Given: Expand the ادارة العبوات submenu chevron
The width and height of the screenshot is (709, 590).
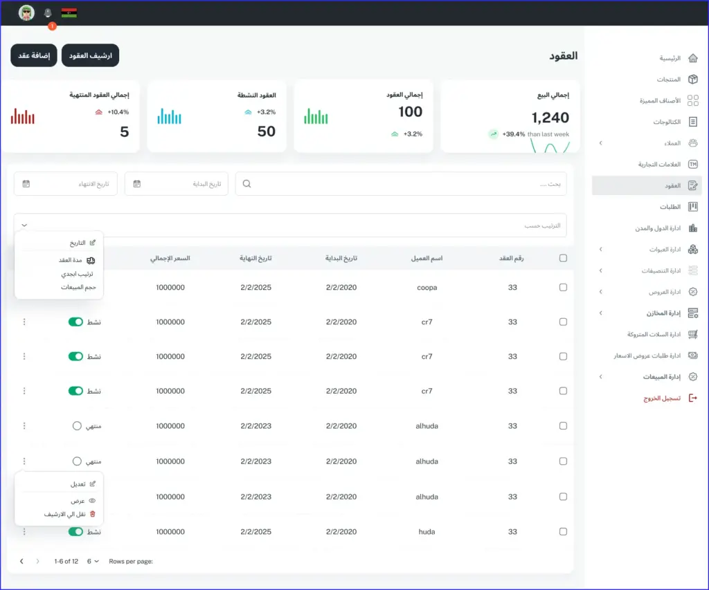Looking at the screenshot, I should point(600,250).
